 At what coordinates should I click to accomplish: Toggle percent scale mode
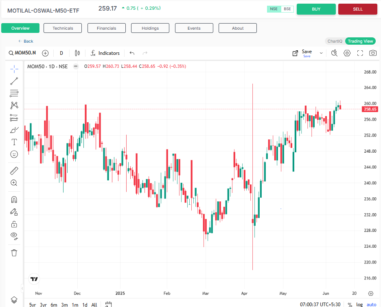click(350, 305)
